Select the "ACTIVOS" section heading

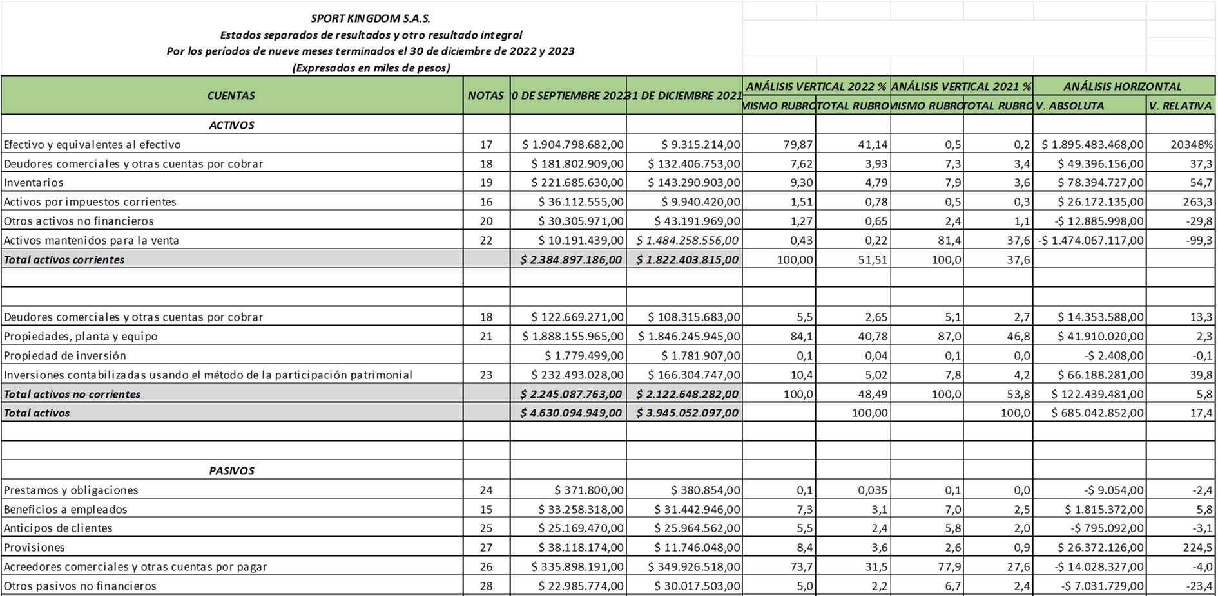tap(231, 125)
